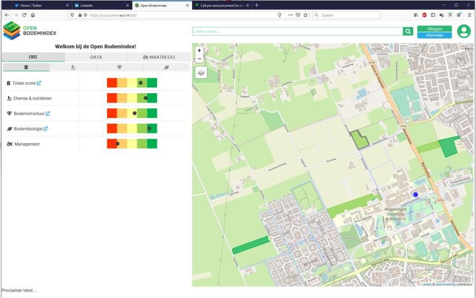Click the browser home icon
Screen dimensions: 476x298
pos(33,15)
